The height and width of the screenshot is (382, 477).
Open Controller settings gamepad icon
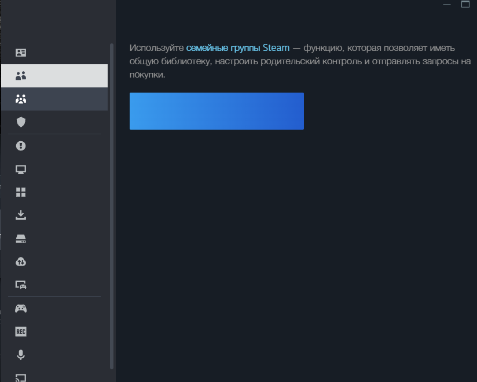(x=21, y=308)
